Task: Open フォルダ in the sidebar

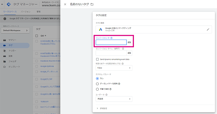Action: coord(12,61)
